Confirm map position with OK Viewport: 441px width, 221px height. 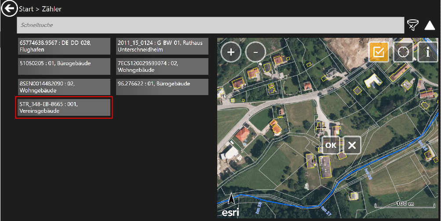click(331, 145)
